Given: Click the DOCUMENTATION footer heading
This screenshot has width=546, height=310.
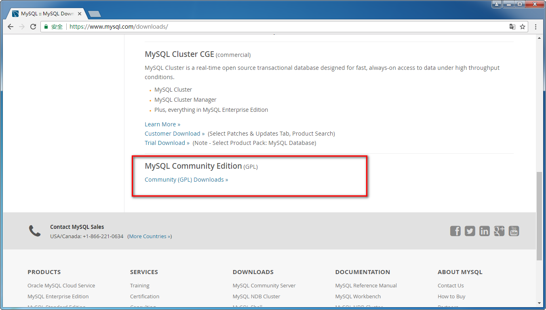Looking at the screenshot, I should click(x=363, y=272).
